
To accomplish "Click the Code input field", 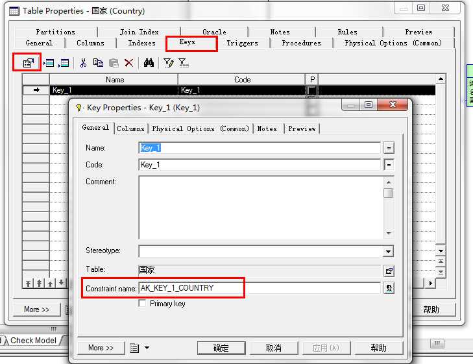I will pyautogui.click(x=260, y=165).
